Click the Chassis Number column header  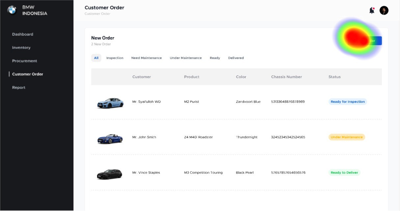286,77
